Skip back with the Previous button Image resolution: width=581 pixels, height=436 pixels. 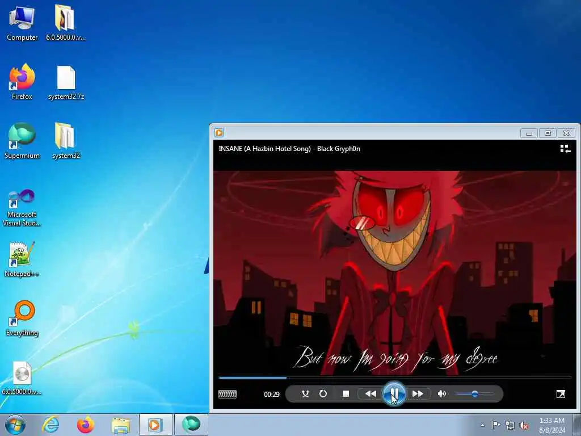[370, 394]
